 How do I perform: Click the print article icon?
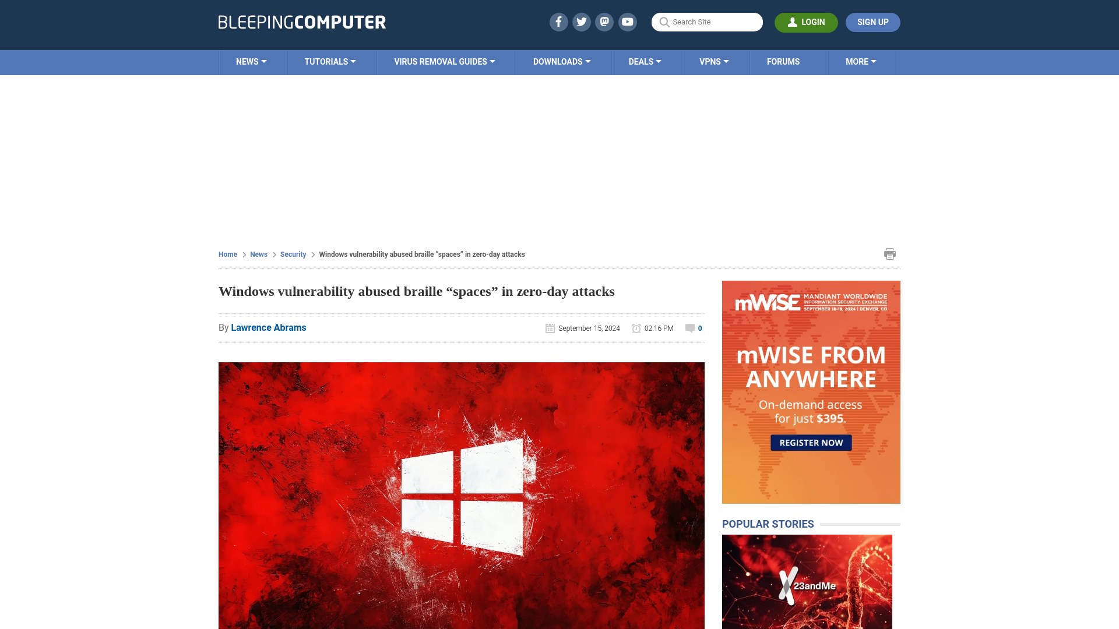pos(890,253)
